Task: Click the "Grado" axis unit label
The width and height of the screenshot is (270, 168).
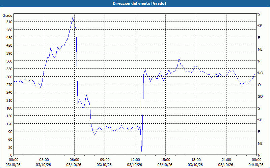Action: point(7,15)
